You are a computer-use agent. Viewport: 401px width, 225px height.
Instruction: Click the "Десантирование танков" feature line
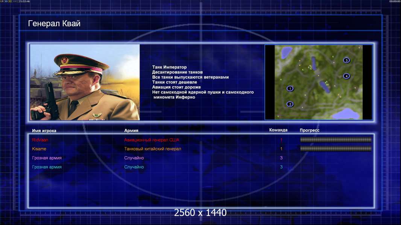[x=177, y=72]
